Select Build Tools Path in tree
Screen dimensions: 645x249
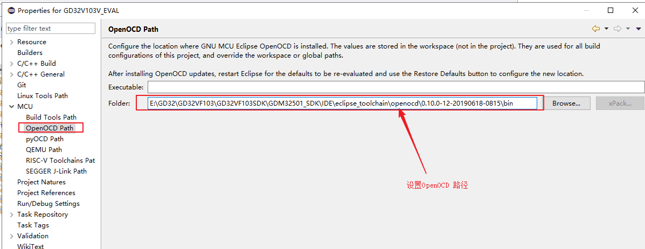(51, 117)
